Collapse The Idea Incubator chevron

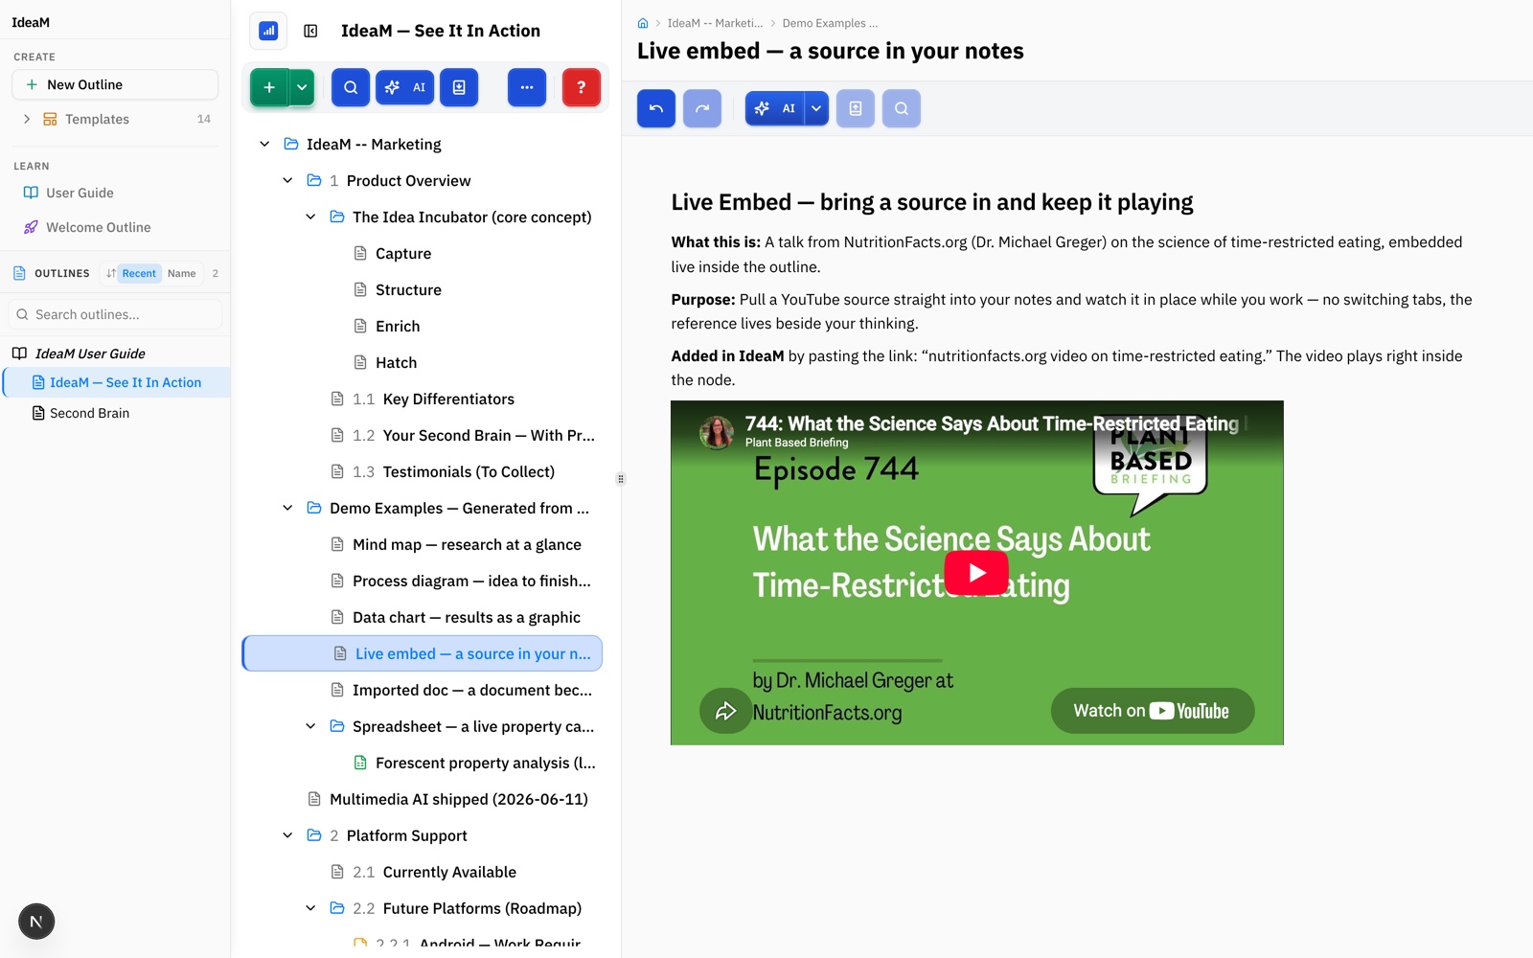310,217
